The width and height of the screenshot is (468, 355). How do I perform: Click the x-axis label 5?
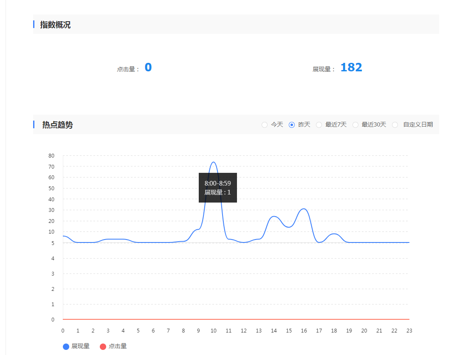tap(138, 330)
